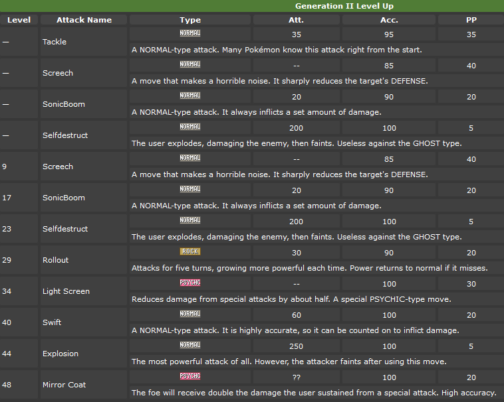504x402 pixels.
Task: Select the PP value 30 for Light Screen
Action: 471,284
